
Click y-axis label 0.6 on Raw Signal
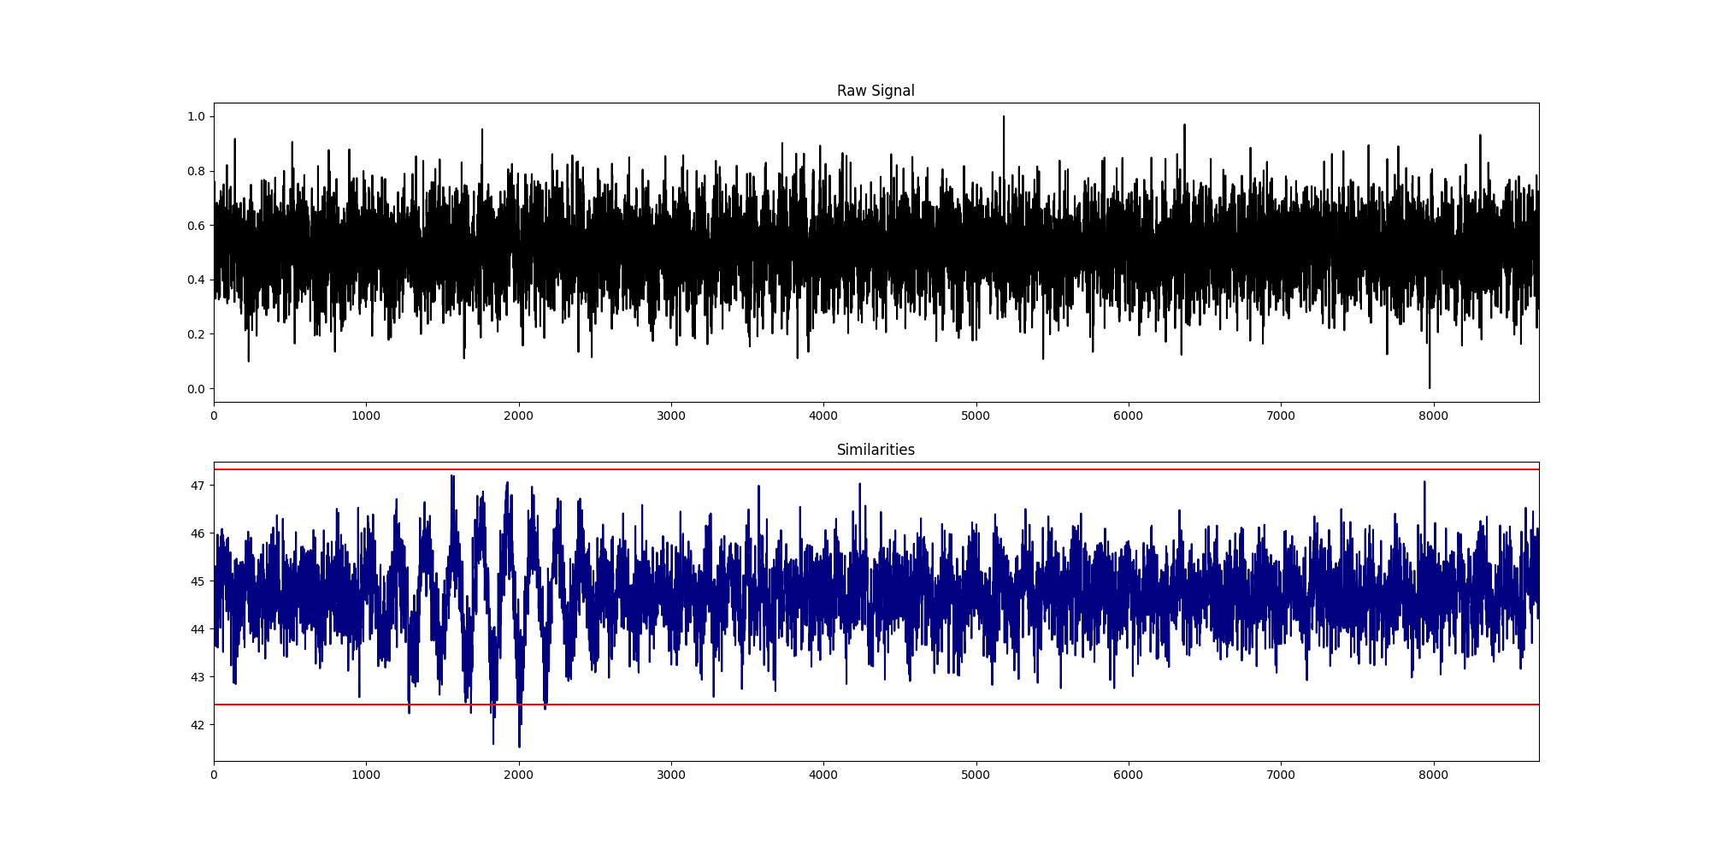point(196,226)
